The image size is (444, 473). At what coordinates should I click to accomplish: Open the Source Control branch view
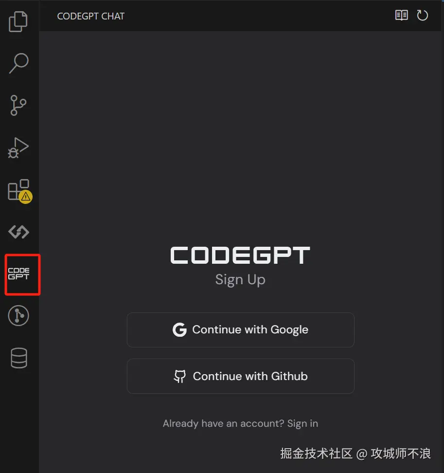(x=18, y=105)
